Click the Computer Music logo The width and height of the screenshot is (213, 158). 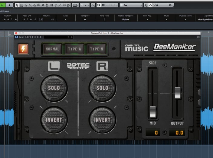[x=136, y=48]
